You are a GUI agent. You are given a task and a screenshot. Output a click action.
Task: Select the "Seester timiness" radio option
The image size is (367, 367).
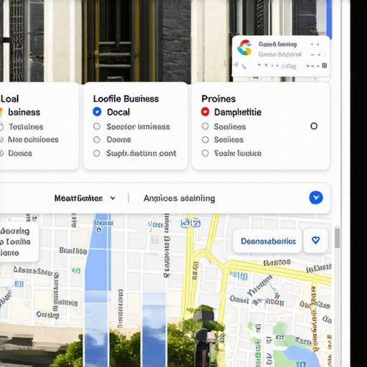97,126
